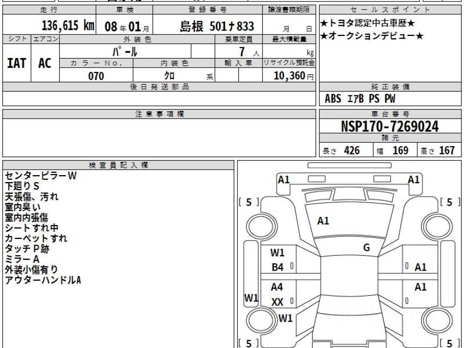Select color number 070
464x348 pixels.
(x=96, y=76)
